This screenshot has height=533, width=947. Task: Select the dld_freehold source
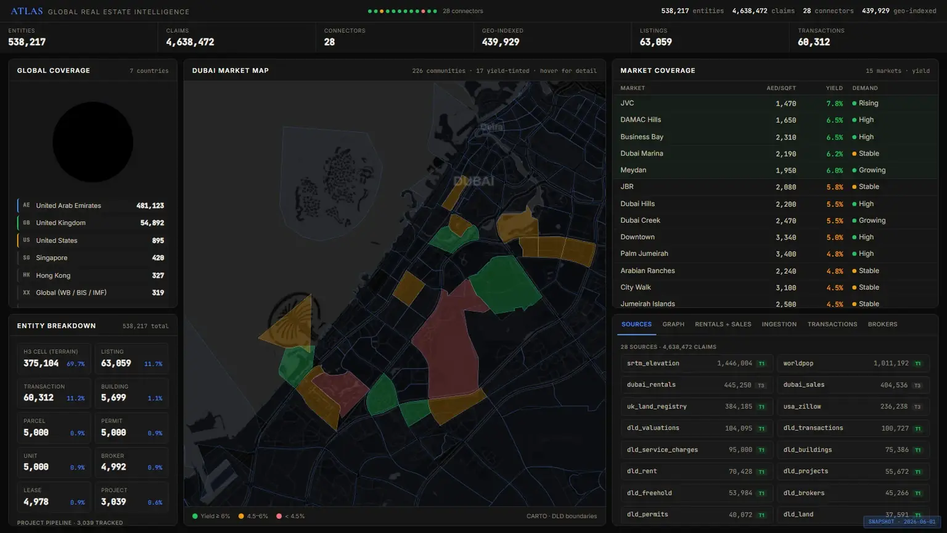697,493
